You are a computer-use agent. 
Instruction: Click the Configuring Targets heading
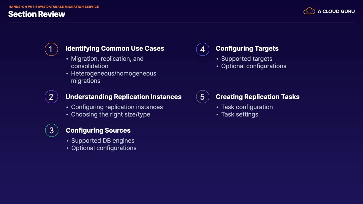pyautogui.click(x=247, y=48)
